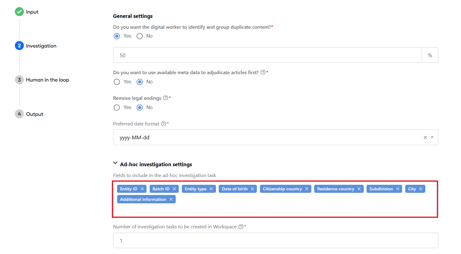Open the Preferred date format dropdown arrow
The height and width of the screenshot is (254, 461).
point(432,137)
